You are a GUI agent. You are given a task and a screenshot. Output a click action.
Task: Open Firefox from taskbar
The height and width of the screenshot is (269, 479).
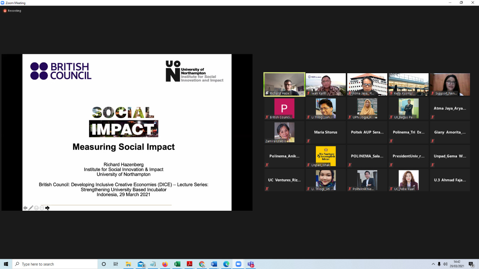click(165, 264)
